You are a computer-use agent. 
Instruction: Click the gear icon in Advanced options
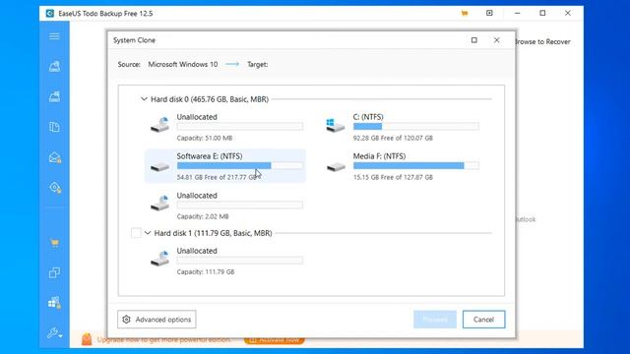click(127, 320)
